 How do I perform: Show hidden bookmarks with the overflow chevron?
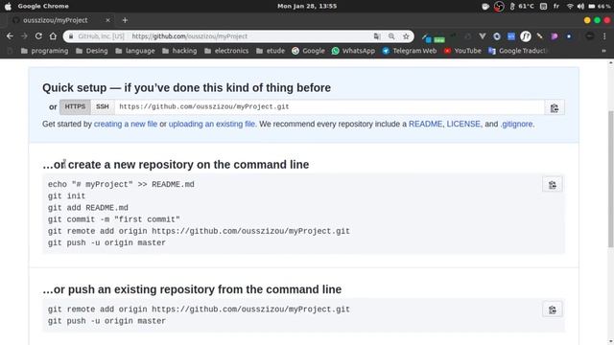[x=603, y=51]
